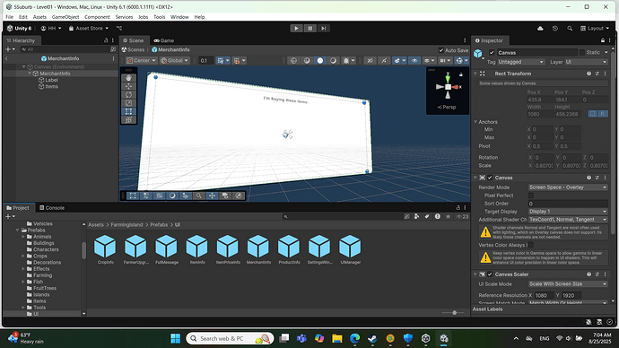Open Steam from the taskbar
Screen dimensions: 619x348
click(x=372, y=338)
